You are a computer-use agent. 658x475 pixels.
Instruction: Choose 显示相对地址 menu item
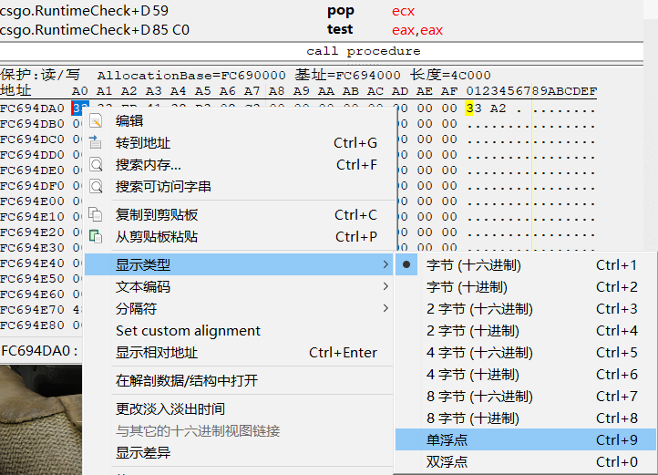239,353
